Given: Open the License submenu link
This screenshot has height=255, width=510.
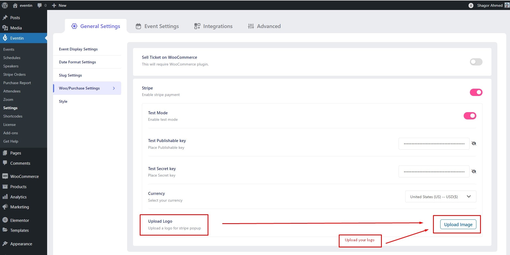Looking at the screenshot, I should 9,125.
